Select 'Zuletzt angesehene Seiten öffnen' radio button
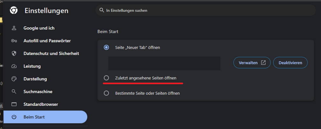Screen dimensions: 321x129 [106, 78]
